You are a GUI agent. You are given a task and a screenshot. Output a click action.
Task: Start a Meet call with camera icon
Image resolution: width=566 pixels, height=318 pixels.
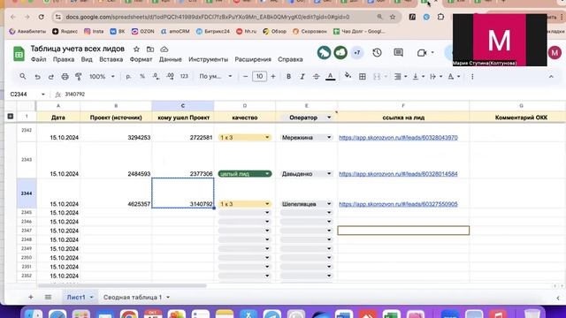(422, 53)
